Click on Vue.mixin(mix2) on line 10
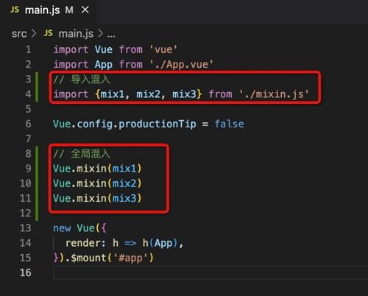 97,183
